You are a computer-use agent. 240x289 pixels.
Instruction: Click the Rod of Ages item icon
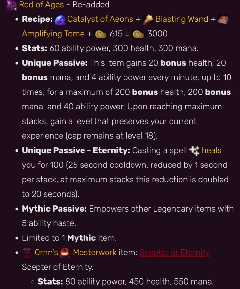point(12,5)
